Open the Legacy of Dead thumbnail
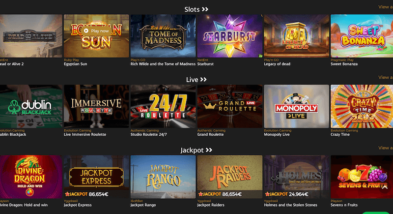 tap(297, 36)
